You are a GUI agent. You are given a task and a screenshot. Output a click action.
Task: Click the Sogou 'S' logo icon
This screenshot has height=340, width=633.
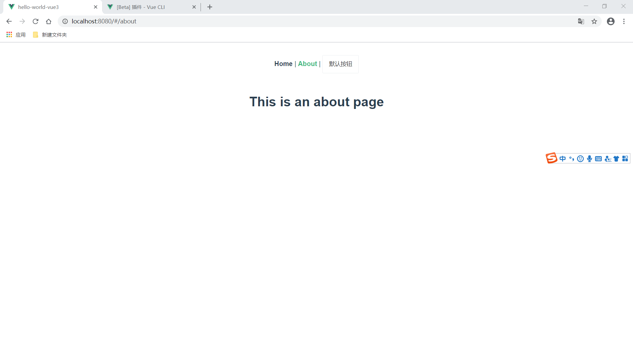552,158
